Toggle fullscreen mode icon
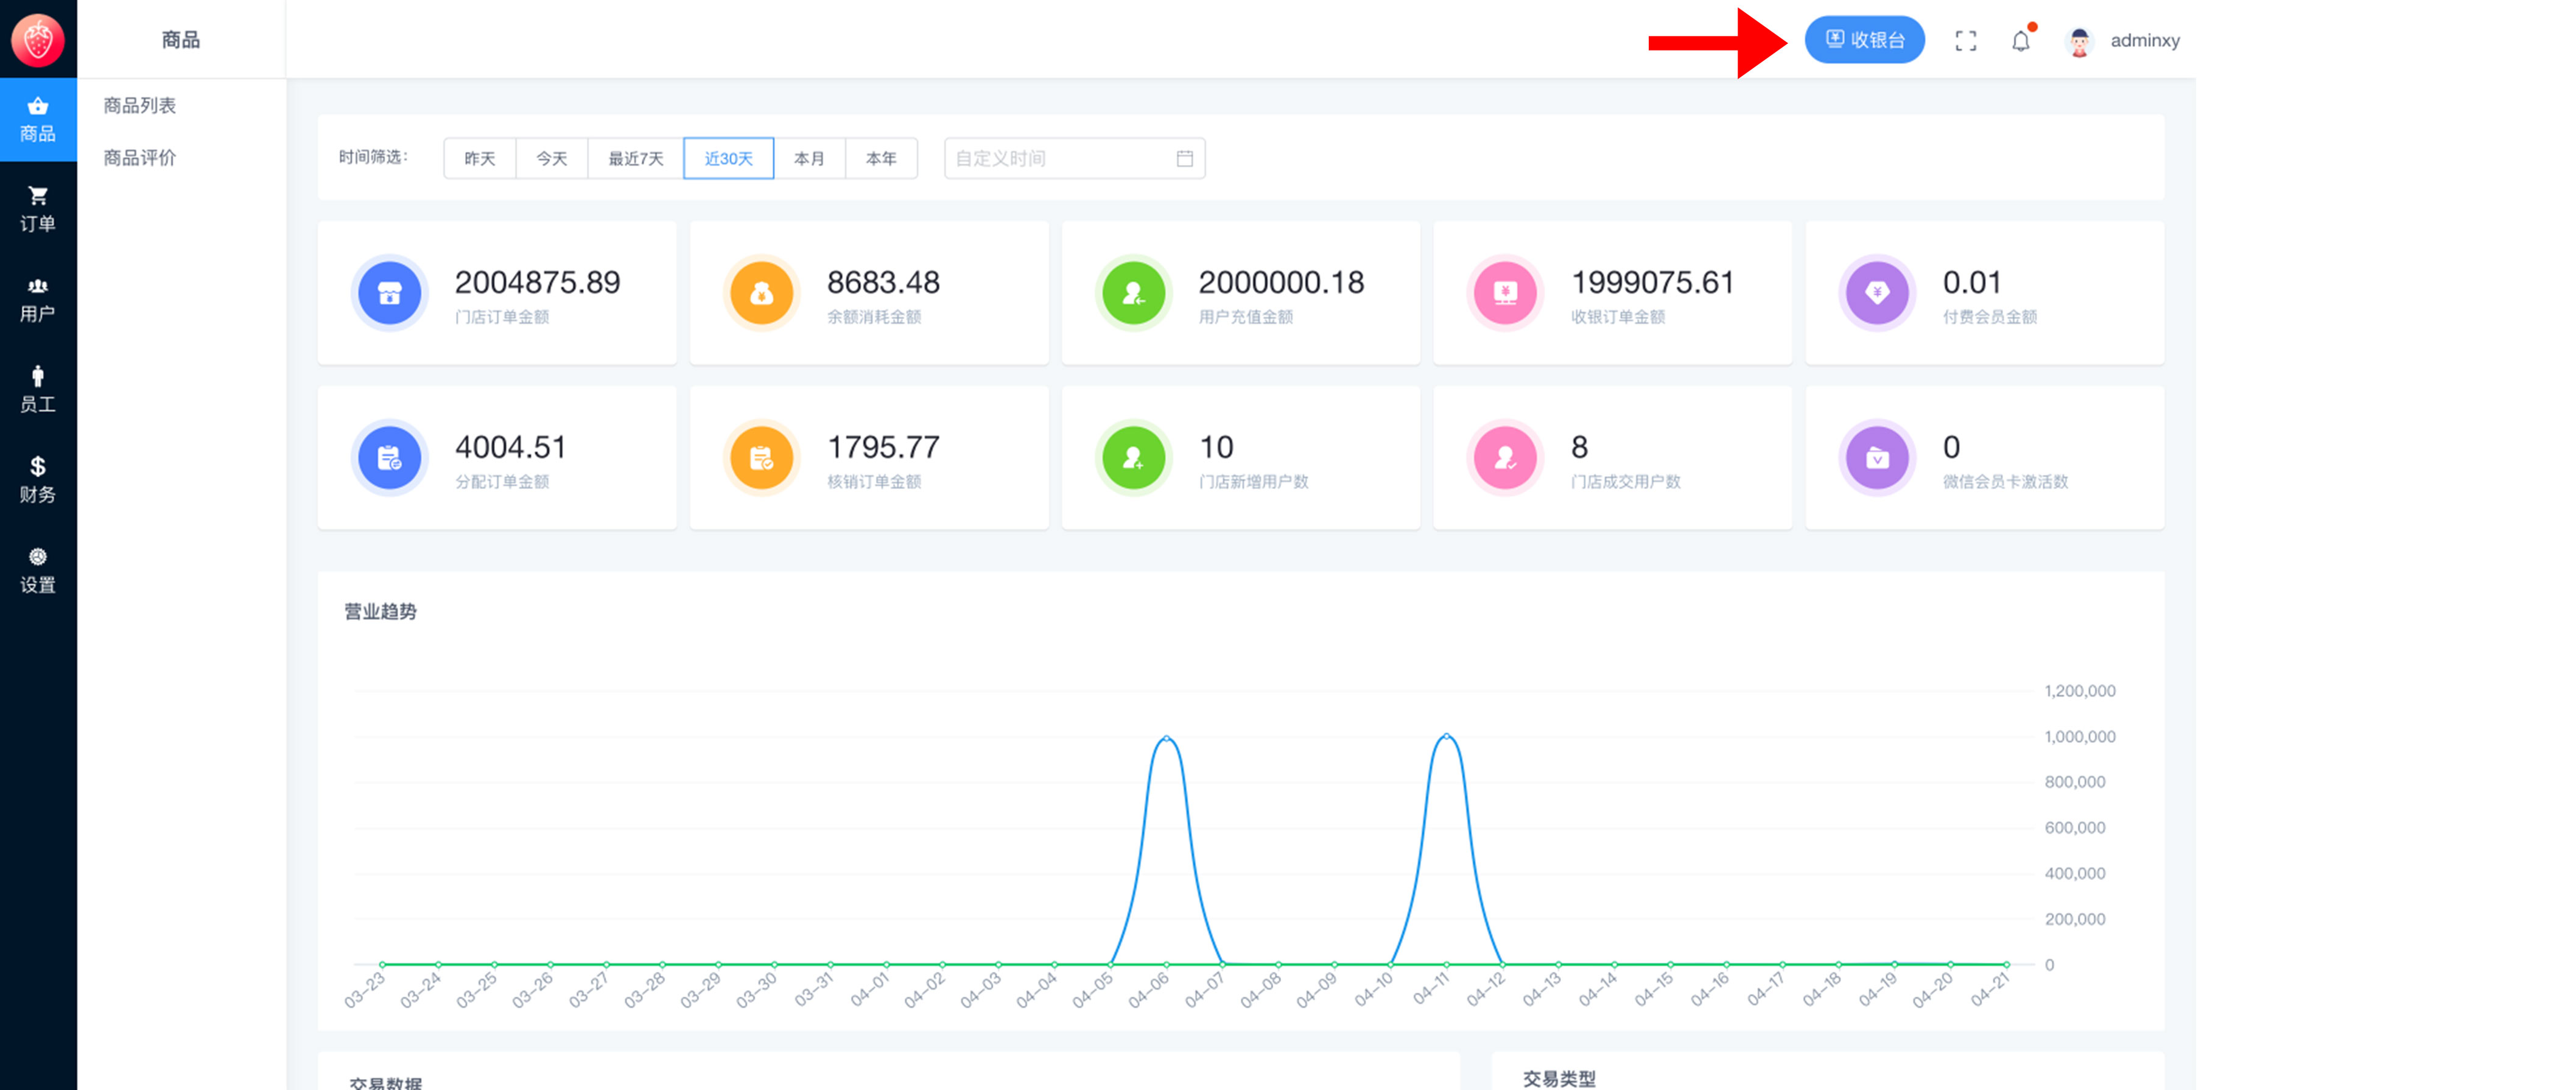This screenshot has width=2576, height=1090. (x=1965, y=41)
